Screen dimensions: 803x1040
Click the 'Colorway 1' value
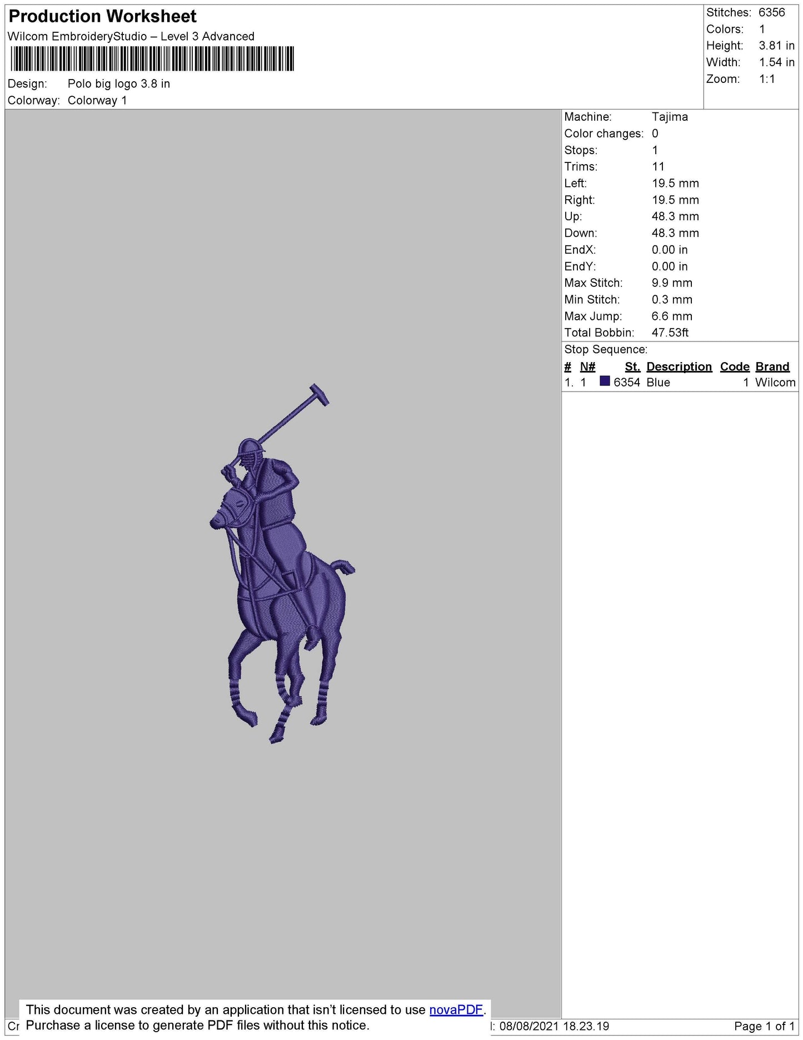[97, 101]
